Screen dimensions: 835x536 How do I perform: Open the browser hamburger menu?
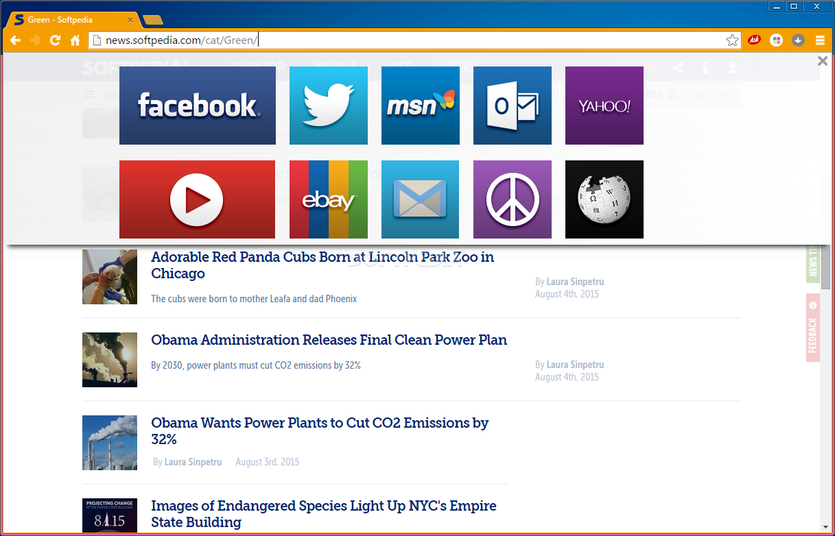[820, 40]
